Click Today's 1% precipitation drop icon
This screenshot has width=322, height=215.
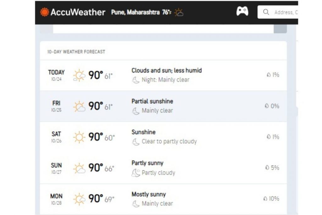269,75
